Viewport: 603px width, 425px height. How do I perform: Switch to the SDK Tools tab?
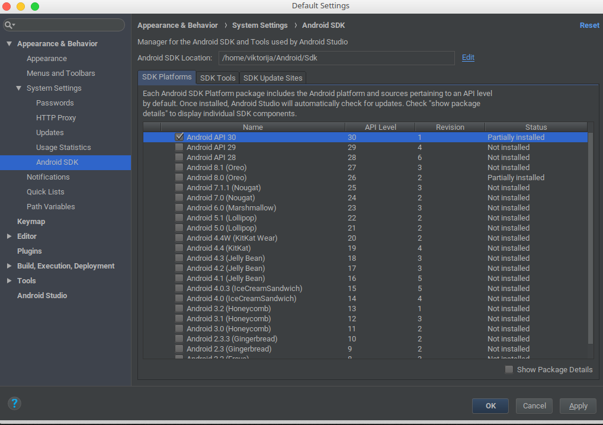[x=217, y=78]
